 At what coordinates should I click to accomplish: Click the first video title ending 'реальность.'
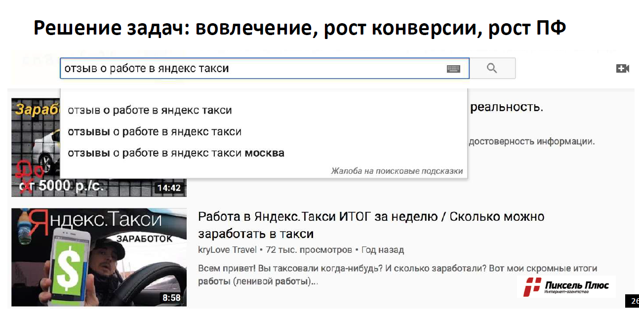(x=506, y=107)
